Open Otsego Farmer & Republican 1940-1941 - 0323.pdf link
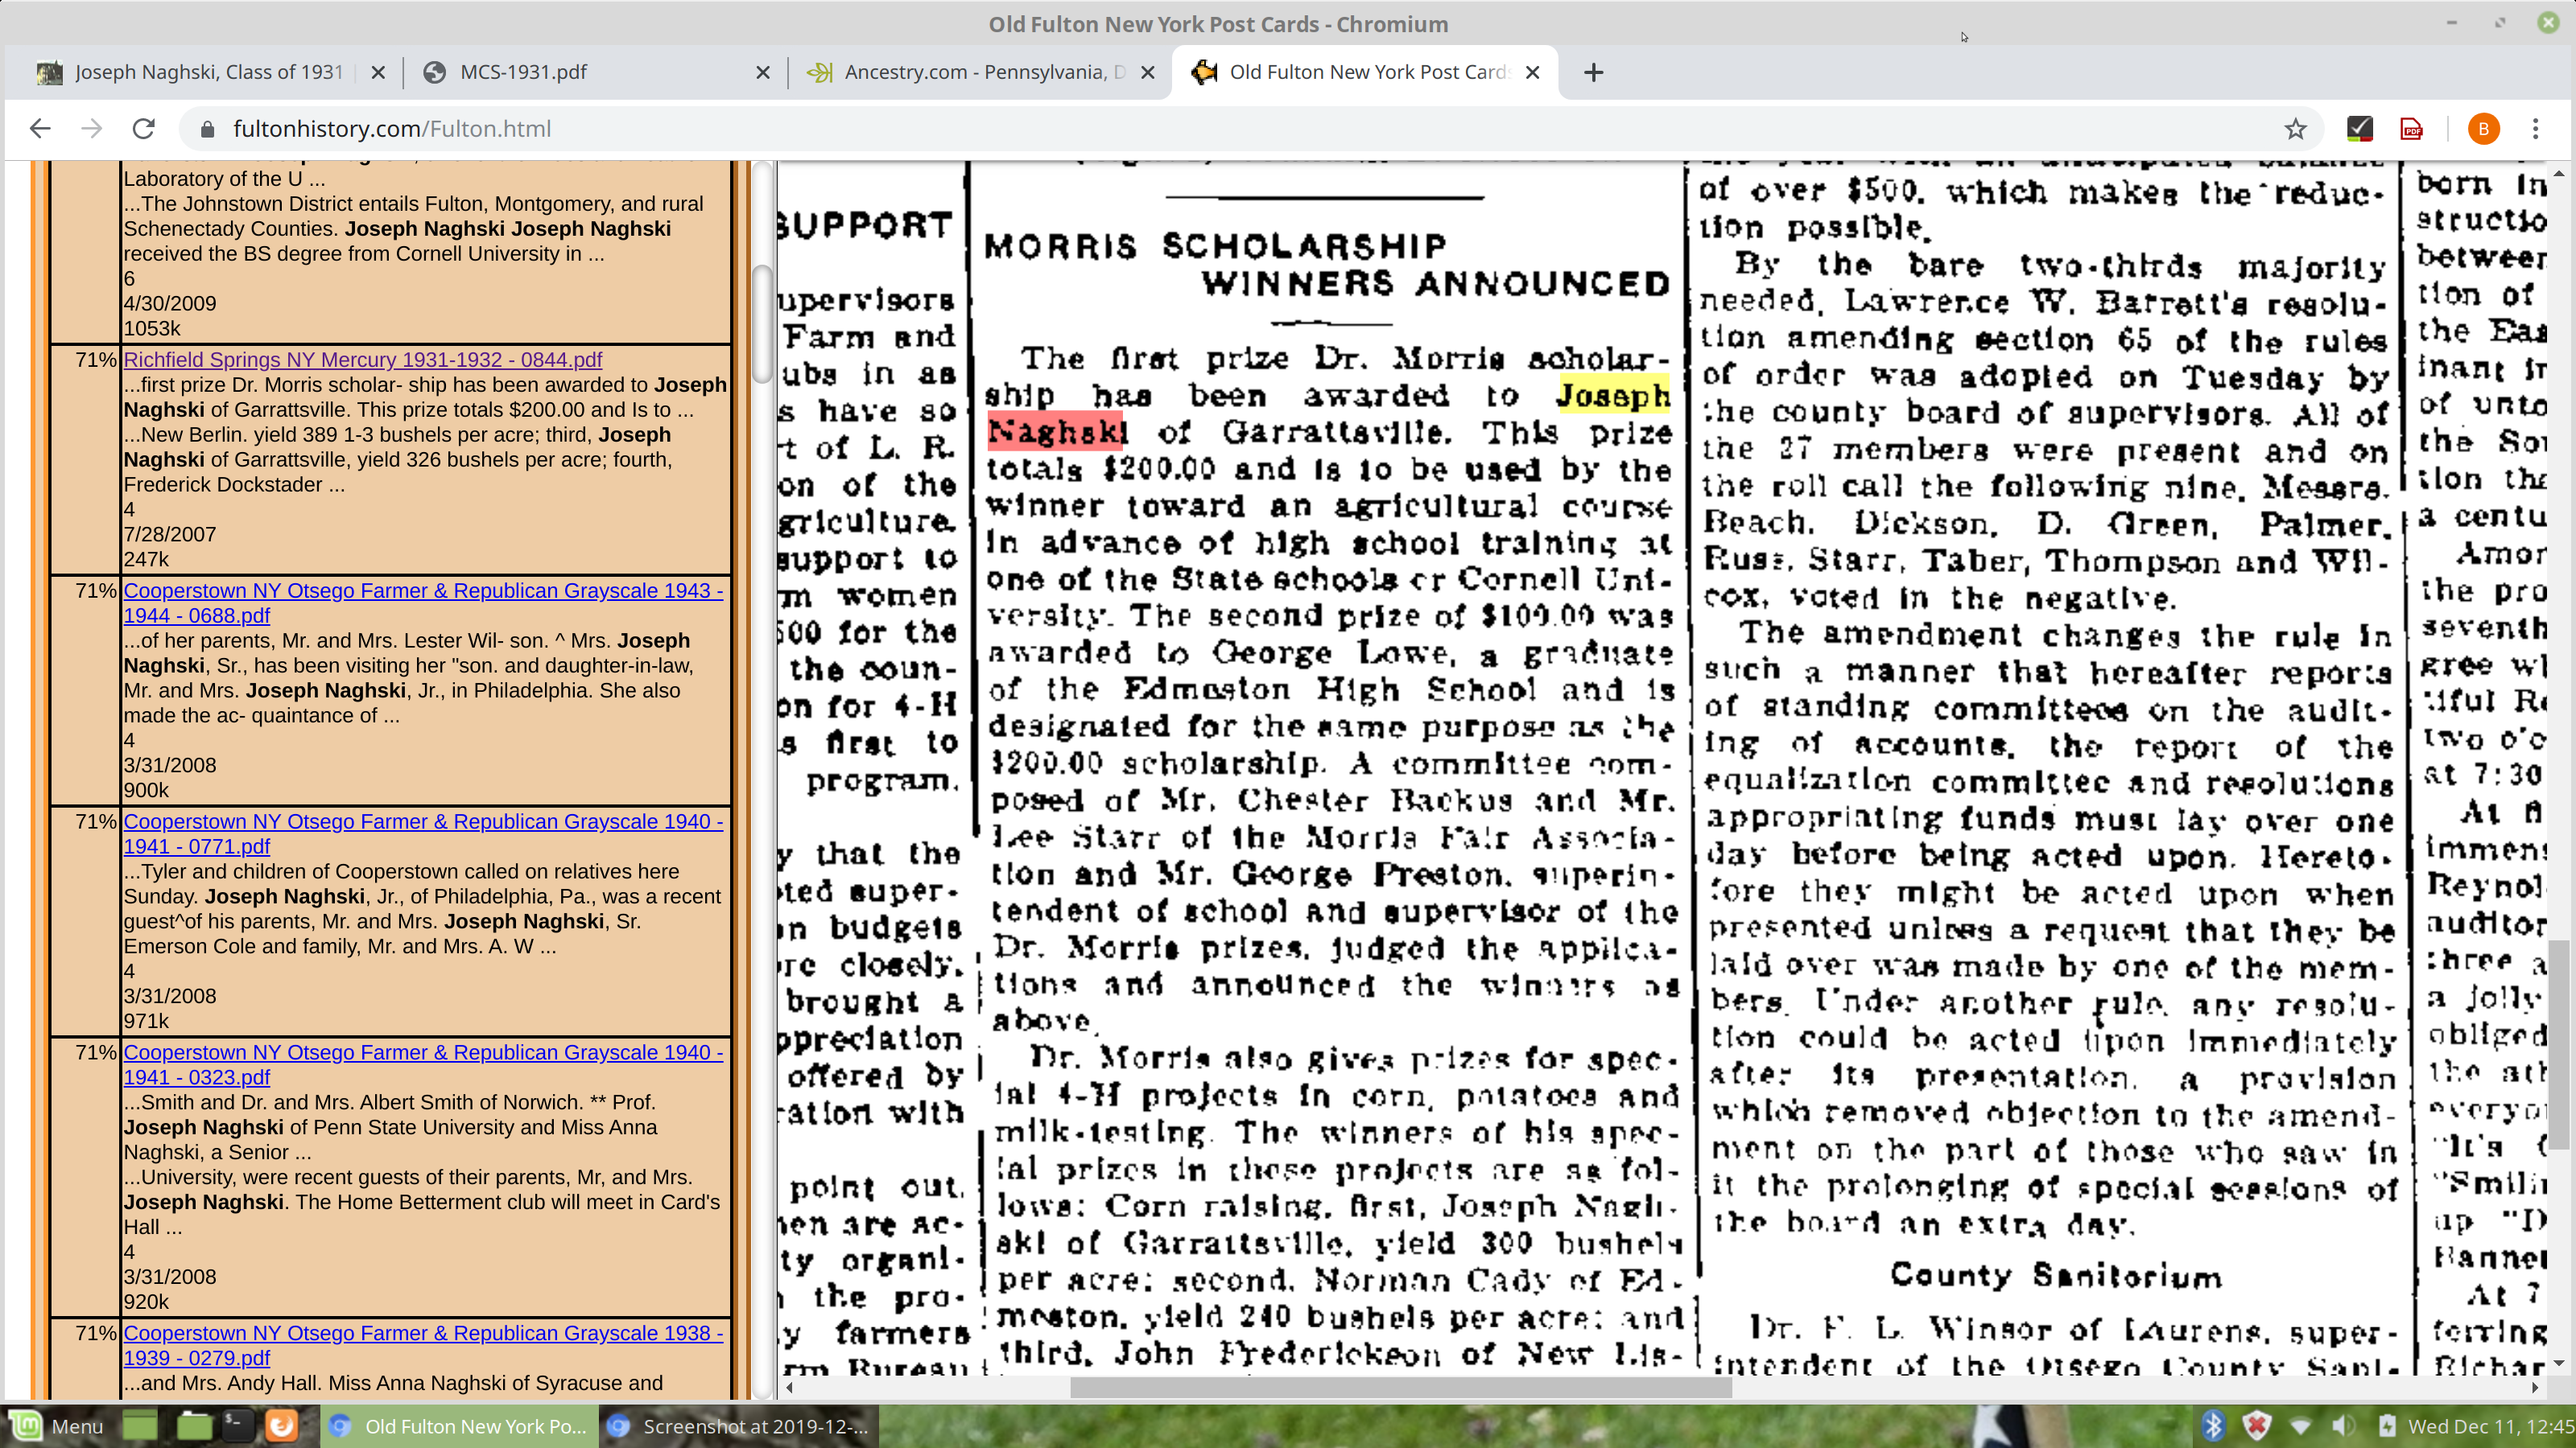The width and height of the screenshot is (2576, 1448). pos(423,1064)
